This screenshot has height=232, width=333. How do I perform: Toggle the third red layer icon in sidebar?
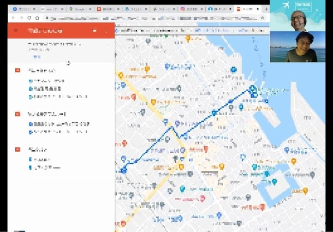[17, 149]
